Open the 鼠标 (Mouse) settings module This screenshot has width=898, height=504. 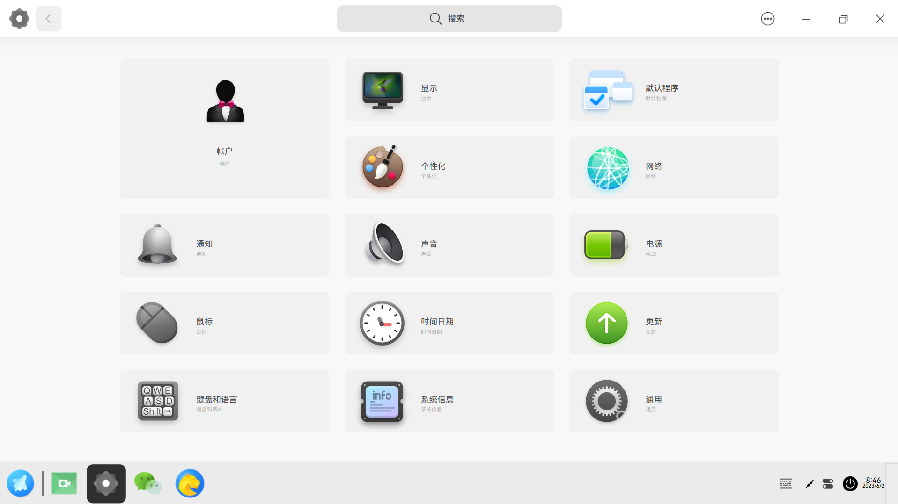pos(224,323)
